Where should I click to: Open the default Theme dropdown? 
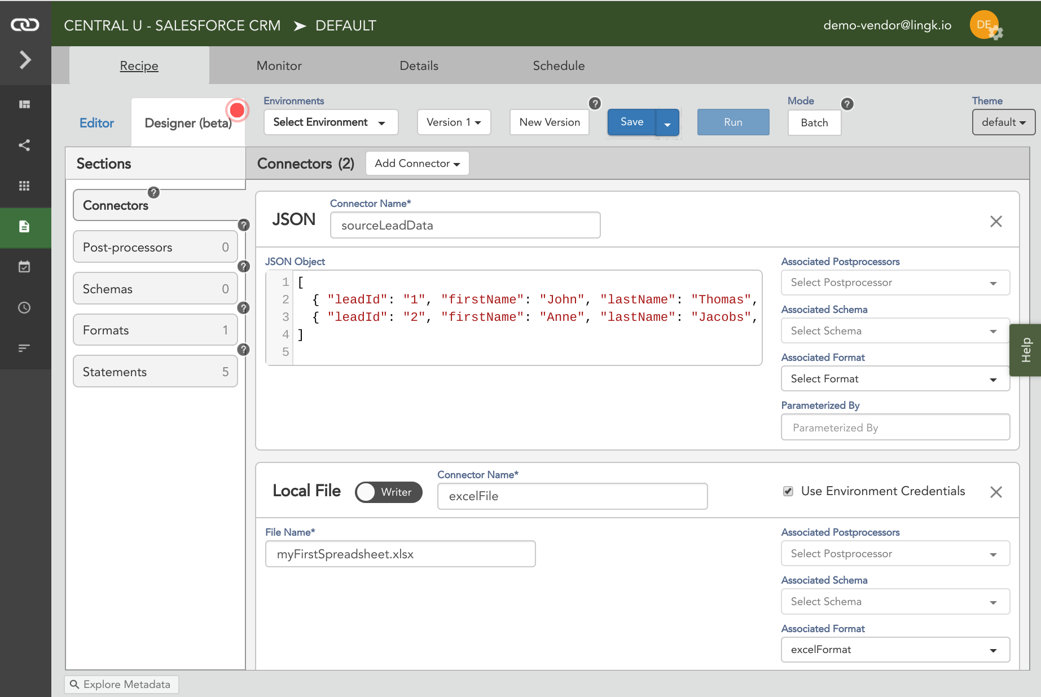[1003, 122]
